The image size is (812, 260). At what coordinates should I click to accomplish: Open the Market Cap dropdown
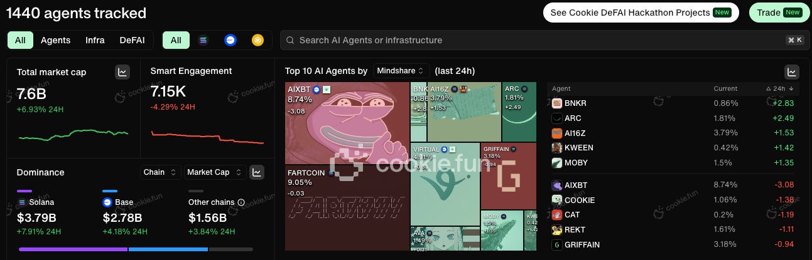215,172
